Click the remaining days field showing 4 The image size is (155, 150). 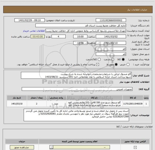click(x=58, y=37)
